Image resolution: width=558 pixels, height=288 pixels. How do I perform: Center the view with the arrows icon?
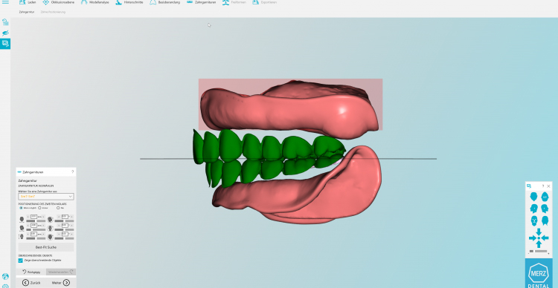tap(539, 238)
